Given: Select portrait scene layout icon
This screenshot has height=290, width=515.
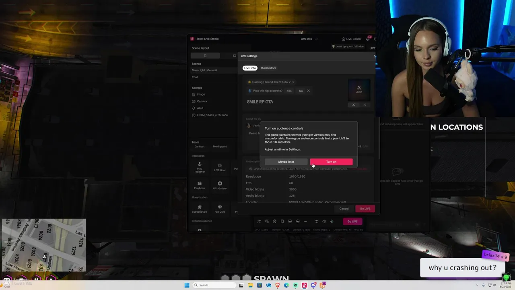Looking at the screenshot, I should pos(205,56).
